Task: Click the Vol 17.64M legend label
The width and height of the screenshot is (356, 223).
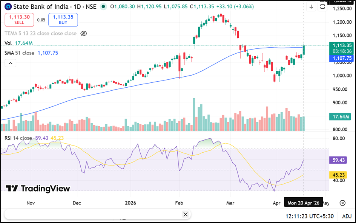Action: pyautogui.click(x=18, y=43)
